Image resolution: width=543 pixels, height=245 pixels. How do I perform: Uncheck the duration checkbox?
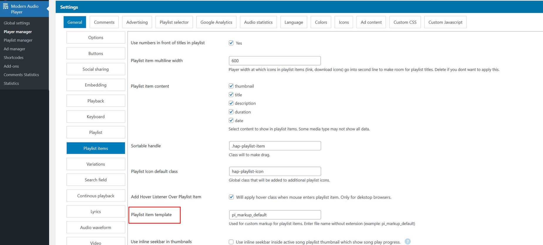point(231,112)
